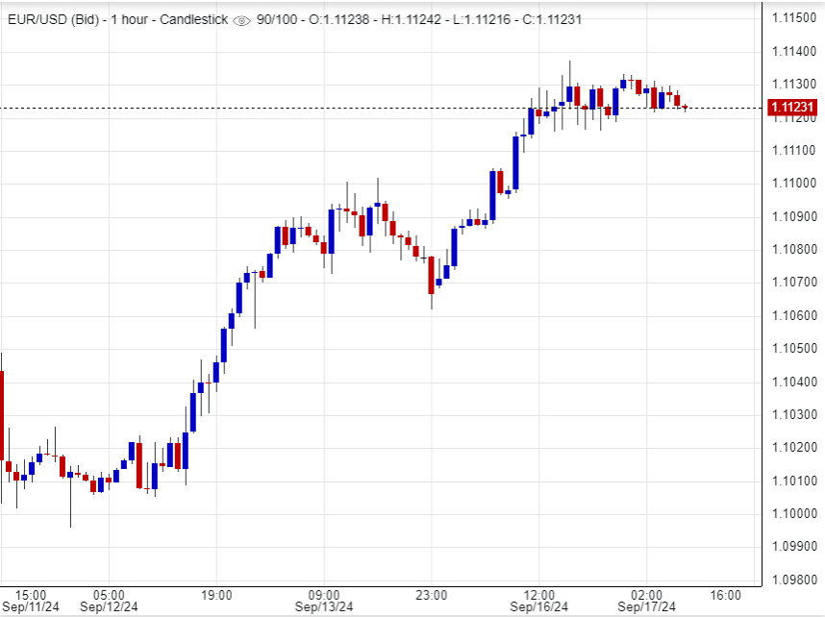Select the 05:00 Sep/12/24 time label
This screenshot has width=825, height=617.
(108, 601)
